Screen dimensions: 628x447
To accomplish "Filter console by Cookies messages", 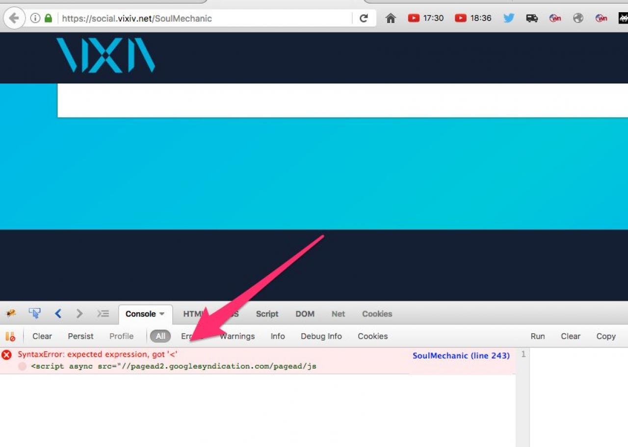I will tap(373, 336).
